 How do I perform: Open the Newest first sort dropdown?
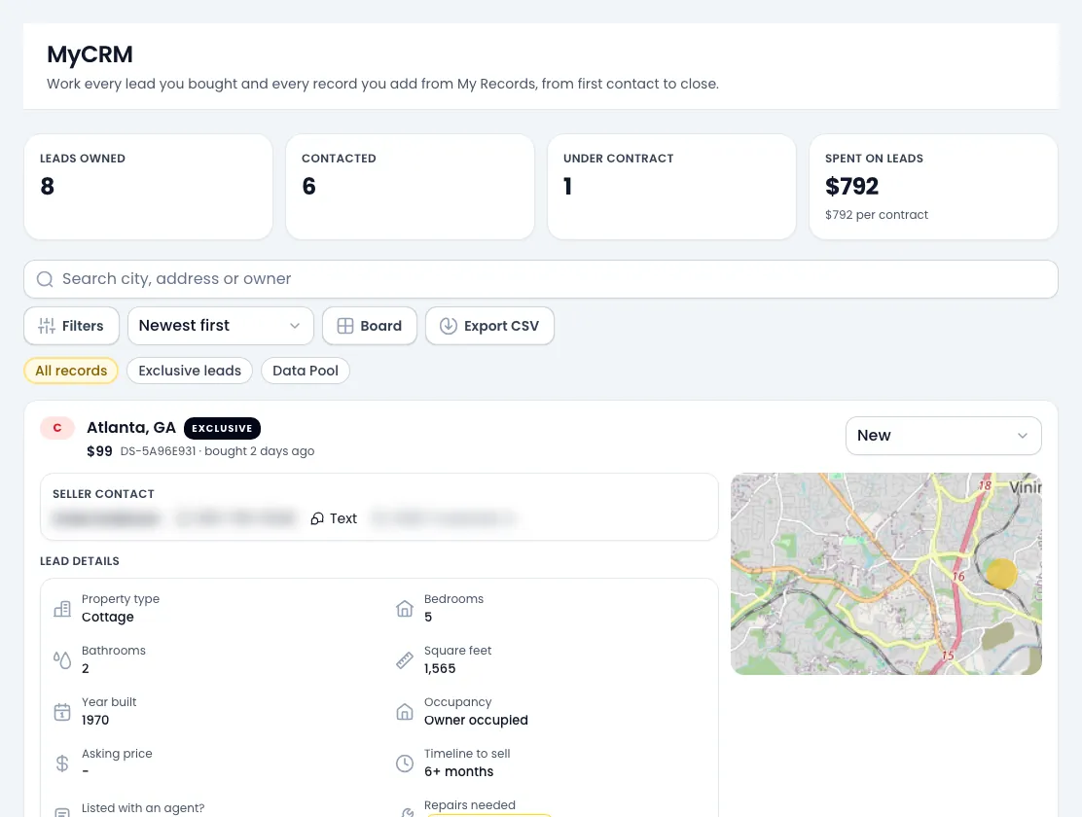pyautogui.click(x=221, y=326)
